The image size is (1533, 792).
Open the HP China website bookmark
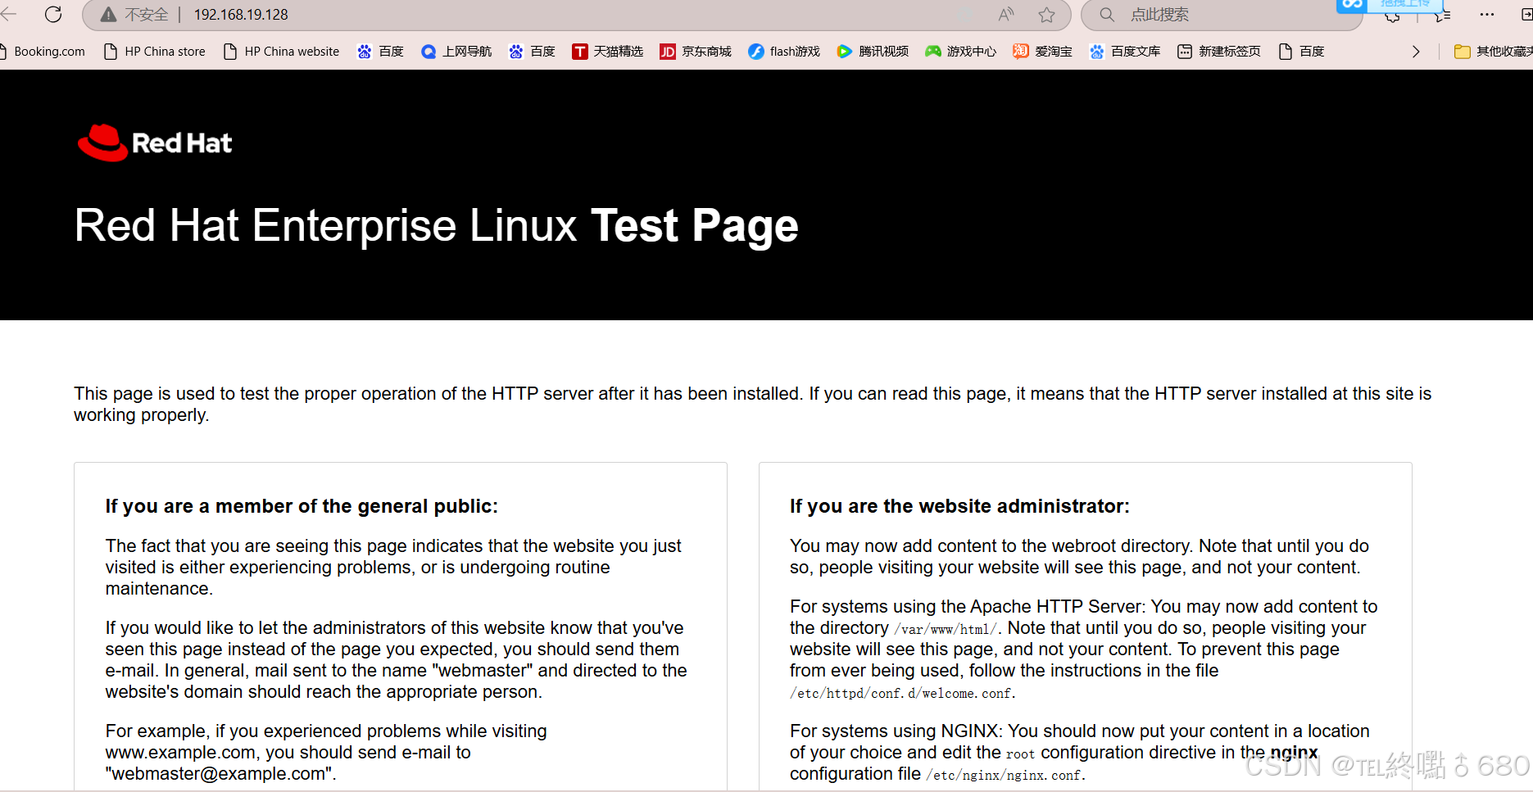point(282,52)
